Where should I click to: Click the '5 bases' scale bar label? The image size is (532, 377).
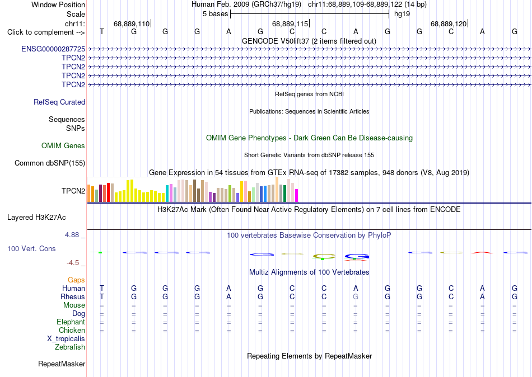tap(216, 14)
